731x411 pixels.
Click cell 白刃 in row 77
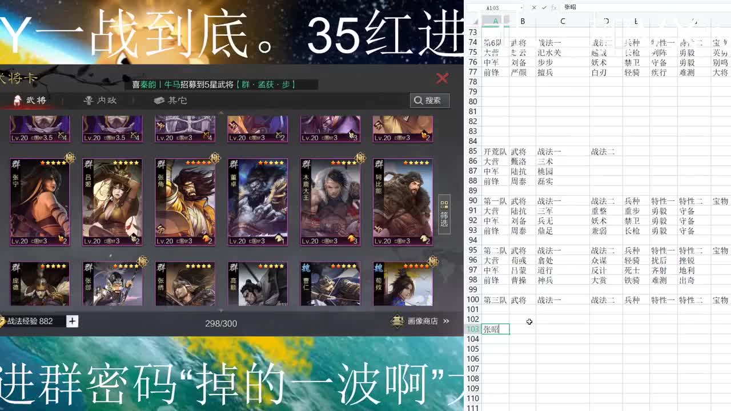pos(606,72)
